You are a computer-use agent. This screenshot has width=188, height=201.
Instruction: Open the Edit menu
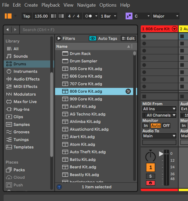pyautogui.click(x=17, y=5)
